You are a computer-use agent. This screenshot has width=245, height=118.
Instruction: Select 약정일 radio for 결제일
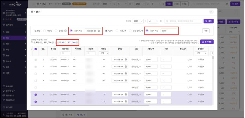pos(45,31)
